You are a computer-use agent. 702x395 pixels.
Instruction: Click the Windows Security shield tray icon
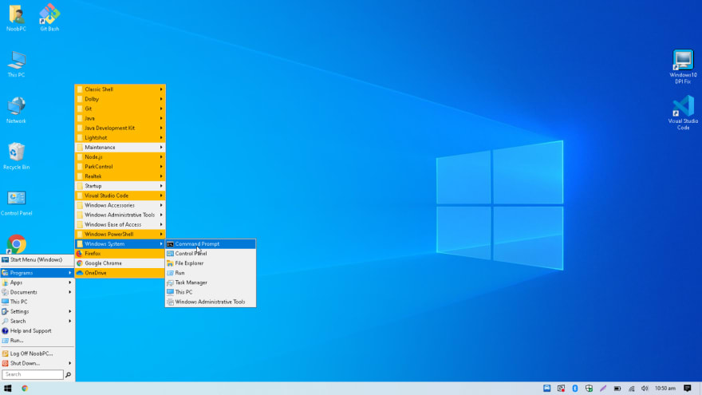(x=589, y=389)
